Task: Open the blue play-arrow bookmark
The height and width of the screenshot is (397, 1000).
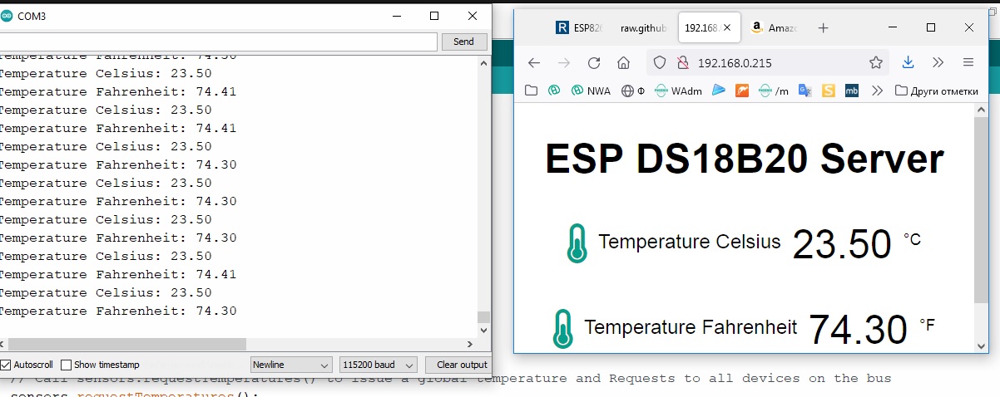Action: point(720,91)
